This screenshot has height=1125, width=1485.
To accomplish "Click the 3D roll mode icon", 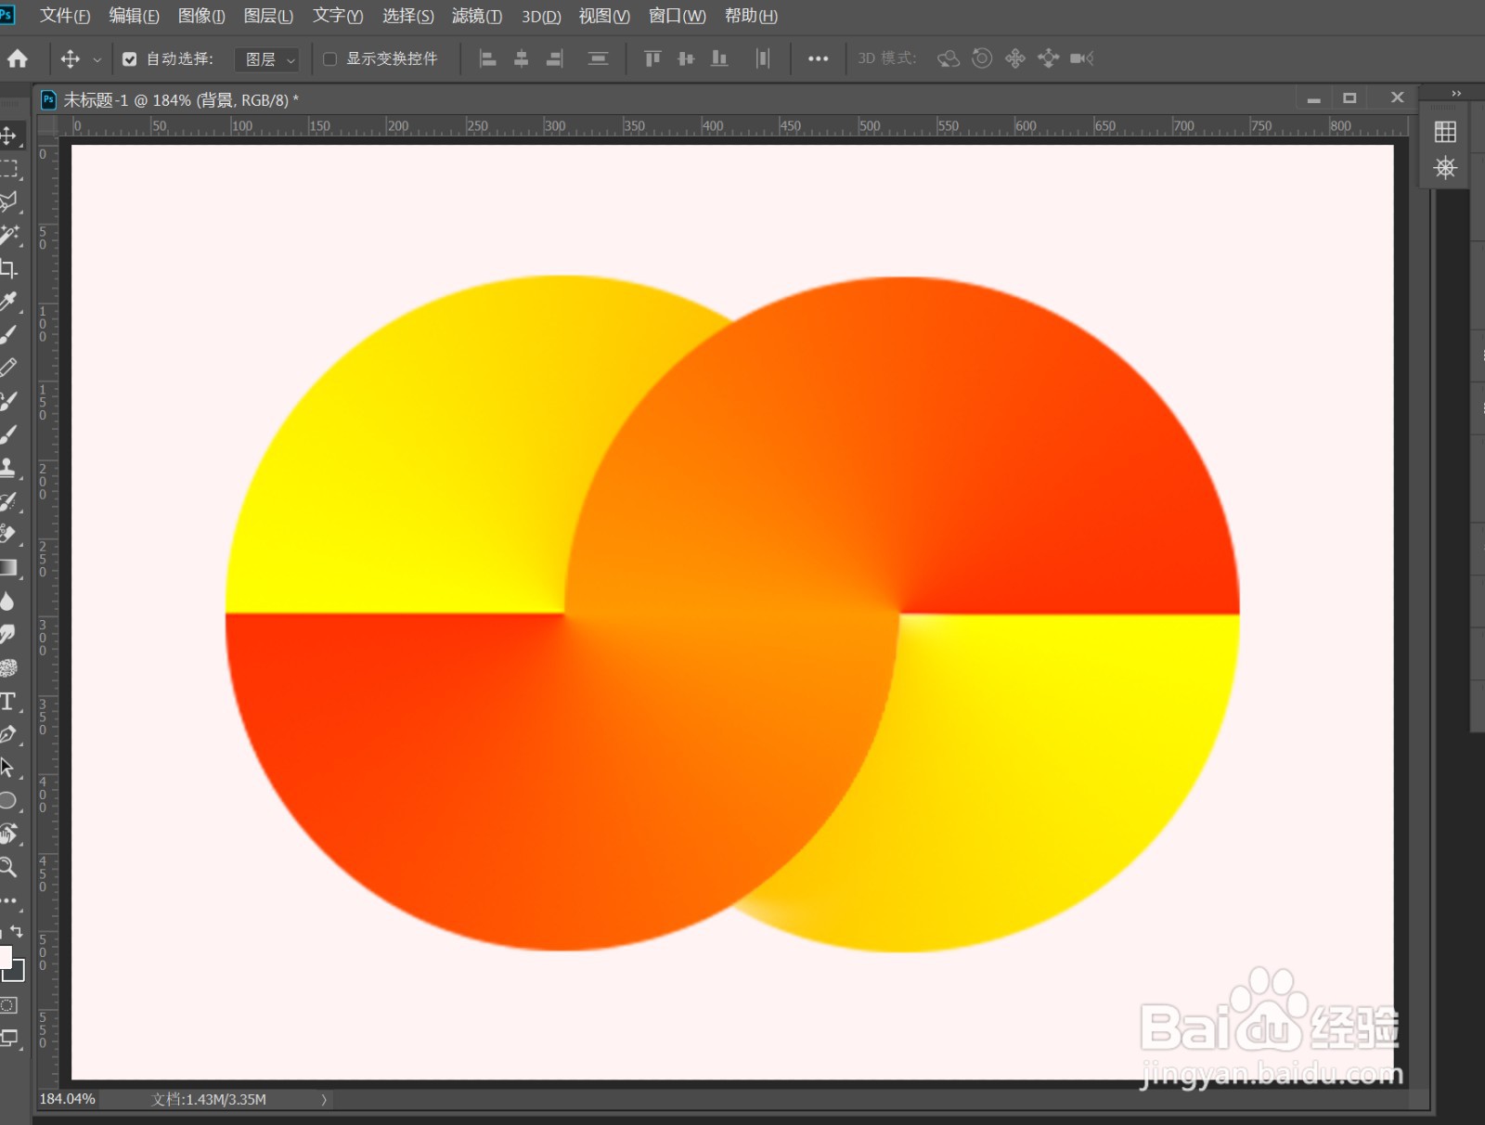I will (x=982, y=58).
